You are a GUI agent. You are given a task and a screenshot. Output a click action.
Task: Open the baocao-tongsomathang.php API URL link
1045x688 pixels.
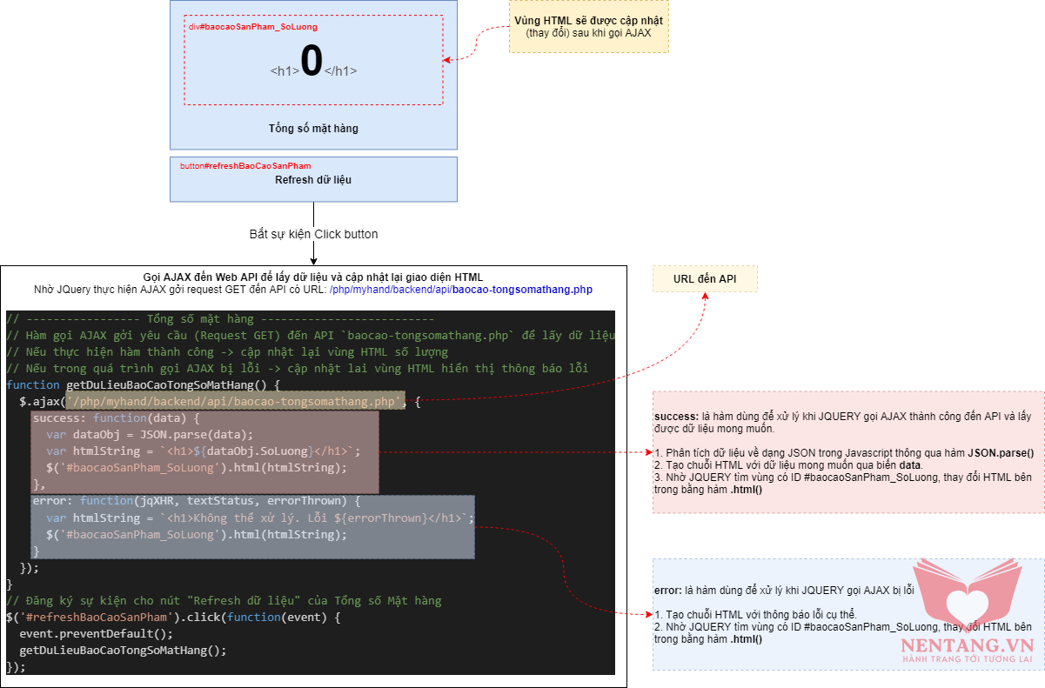pos(460,290)
